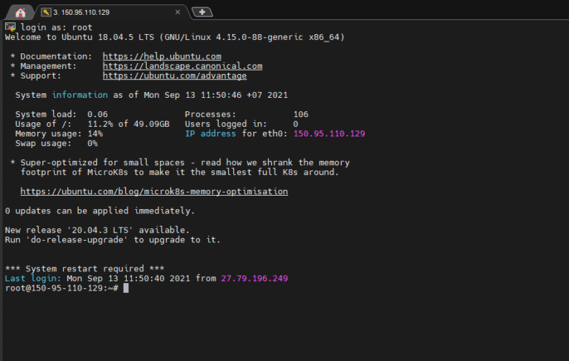Click the 'Processes: 106' text
This screenshot has height=361, width=569.
point(247,114)
